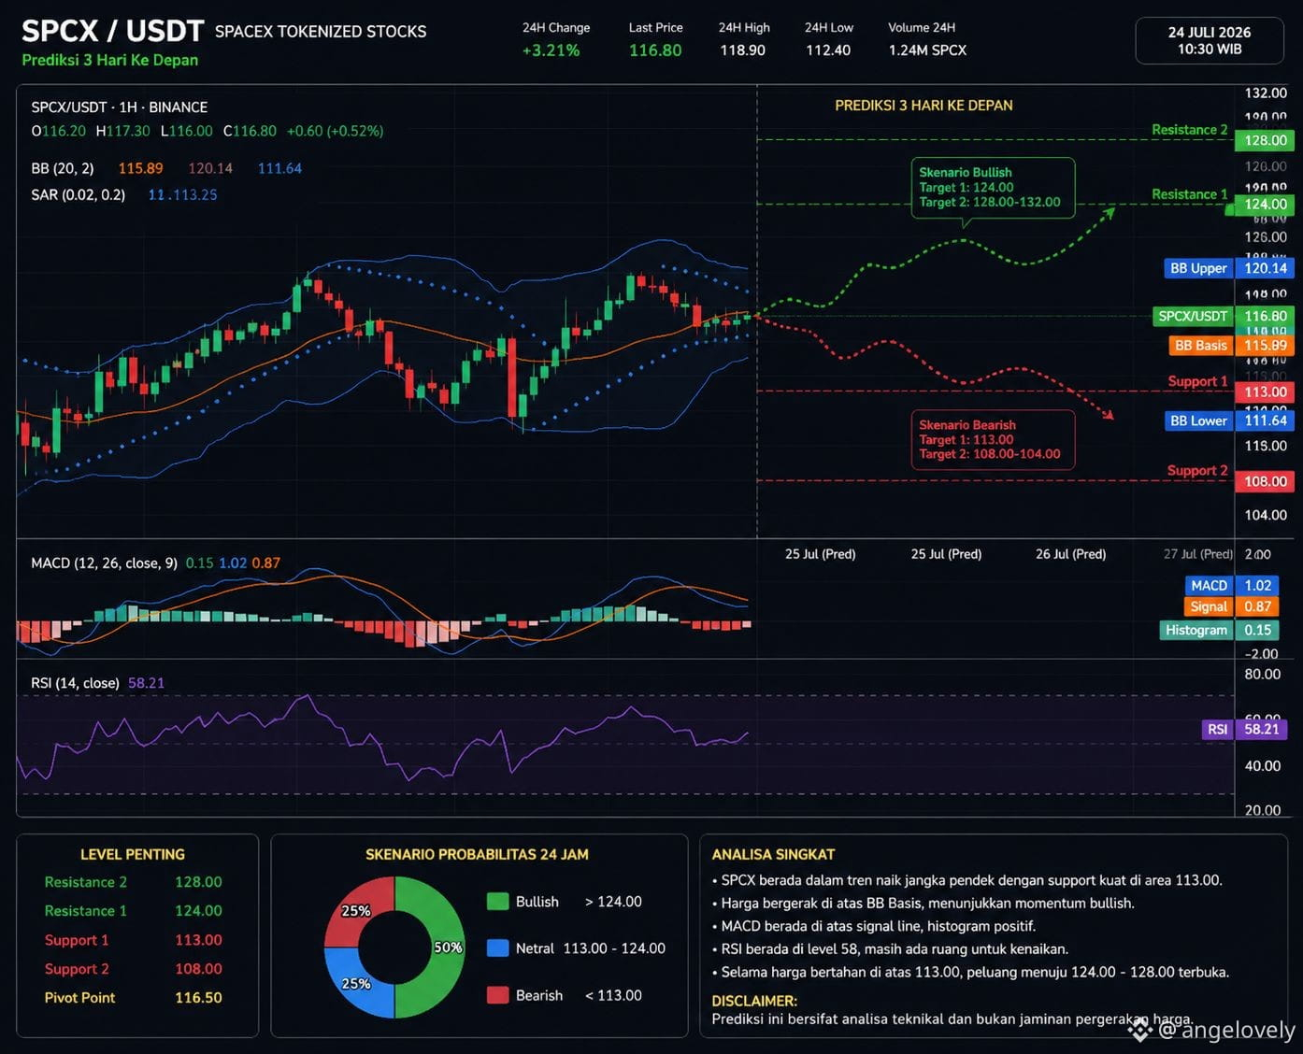Select the LEVEL PENTING panel heading
The width and height of the screenshot is (1303, 1054).
click(133, 854)
